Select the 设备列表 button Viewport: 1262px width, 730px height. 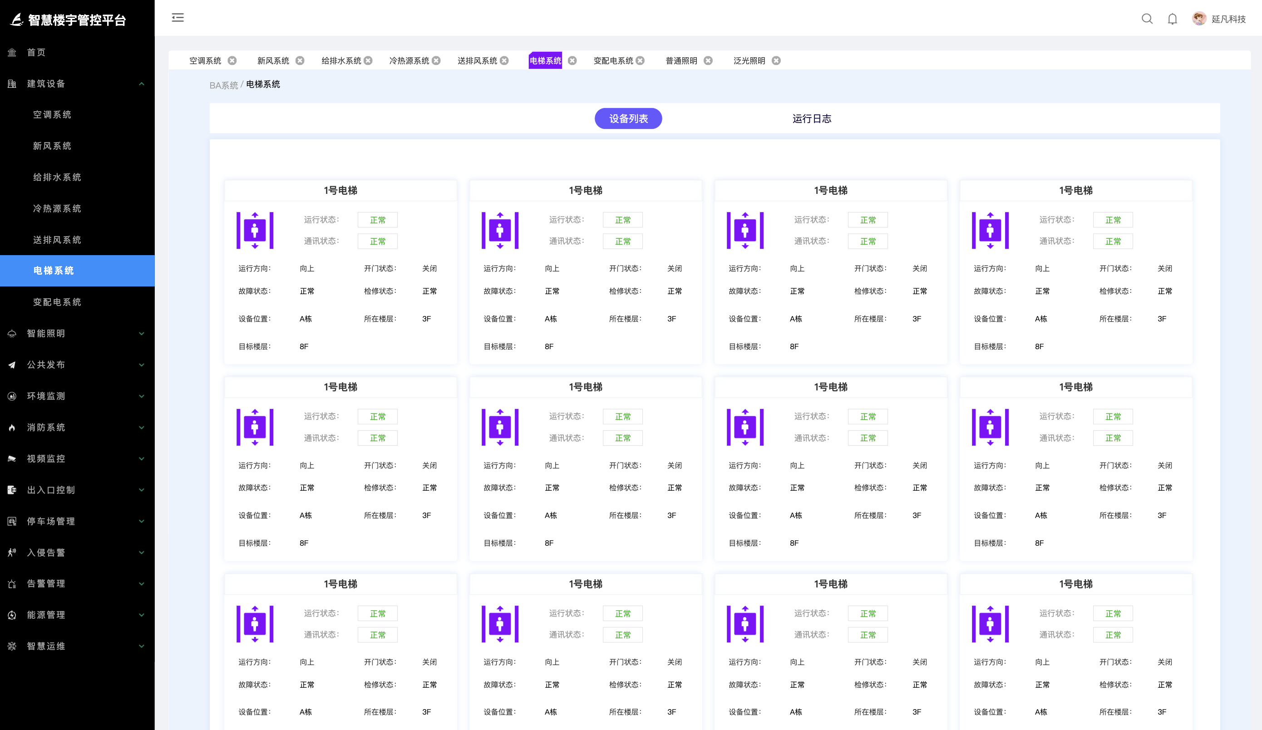coord(628,118)
